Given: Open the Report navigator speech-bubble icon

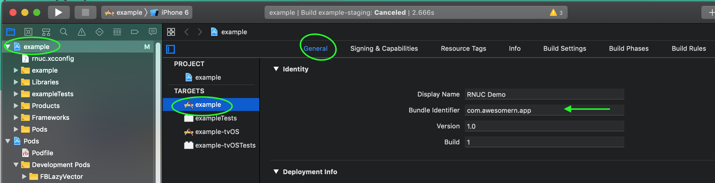Looking at the screenshot, I should pyautogui.click(x=153, y=32).
